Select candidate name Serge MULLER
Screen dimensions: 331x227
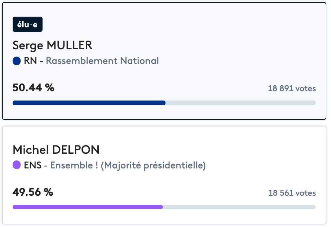pos(53,45)
